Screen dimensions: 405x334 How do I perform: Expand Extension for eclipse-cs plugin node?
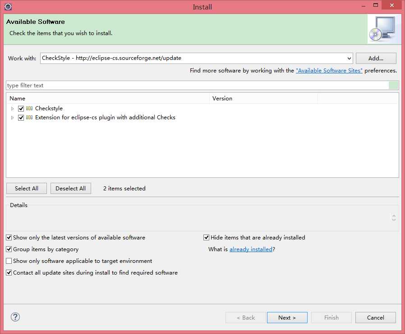click(x=12, y=118)
